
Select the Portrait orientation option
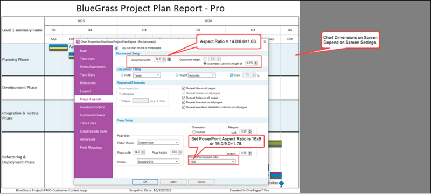(x=194, y=132)
